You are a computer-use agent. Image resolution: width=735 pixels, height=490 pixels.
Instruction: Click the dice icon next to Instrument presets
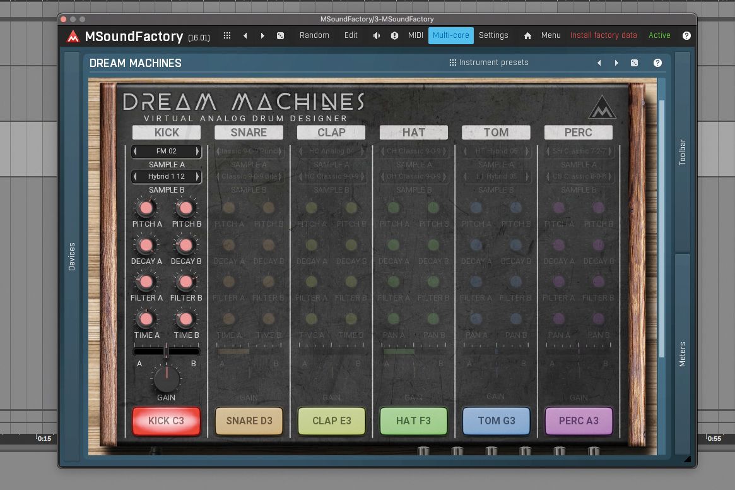pyautogui.click(x=634, y=63)
